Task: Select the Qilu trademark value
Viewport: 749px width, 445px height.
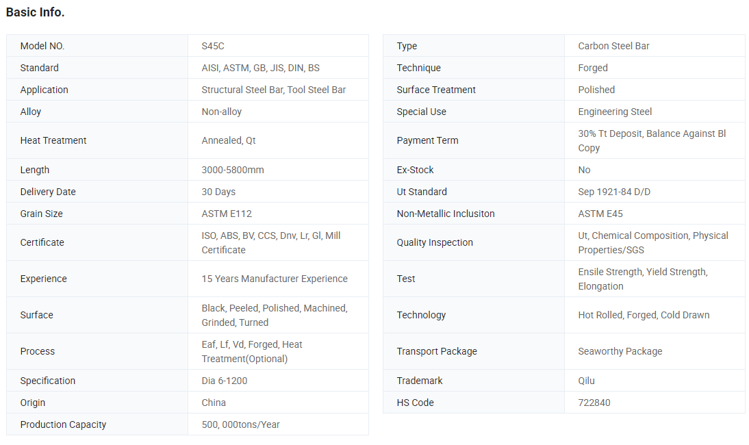Action: click(586, 381)
